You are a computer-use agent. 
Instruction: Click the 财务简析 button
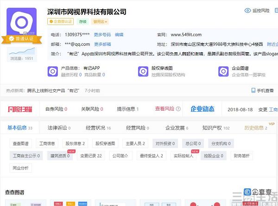242,156
